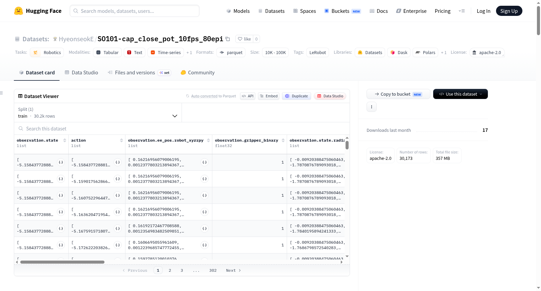Expand action cell starting -5.160752296447
Image resolution: width=541 pixels, height=291 pixels.
tap(118, 195)
